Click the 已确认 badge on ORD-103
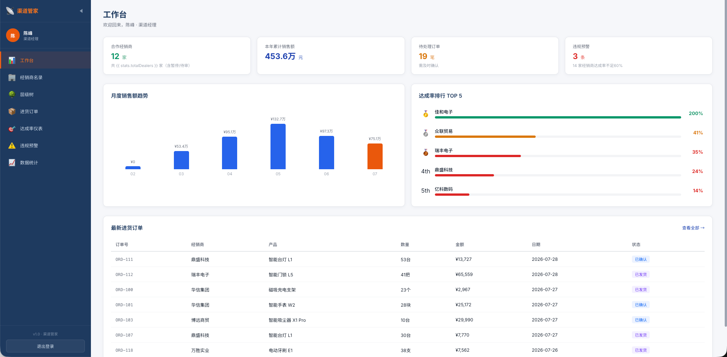Image resolution: width=727 pixels, height=357 pixels. [641, 320]
